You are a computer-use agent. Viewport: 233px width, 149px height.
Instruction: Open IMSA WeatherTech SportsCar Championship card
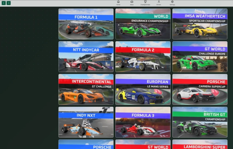[x=200, y=24]
